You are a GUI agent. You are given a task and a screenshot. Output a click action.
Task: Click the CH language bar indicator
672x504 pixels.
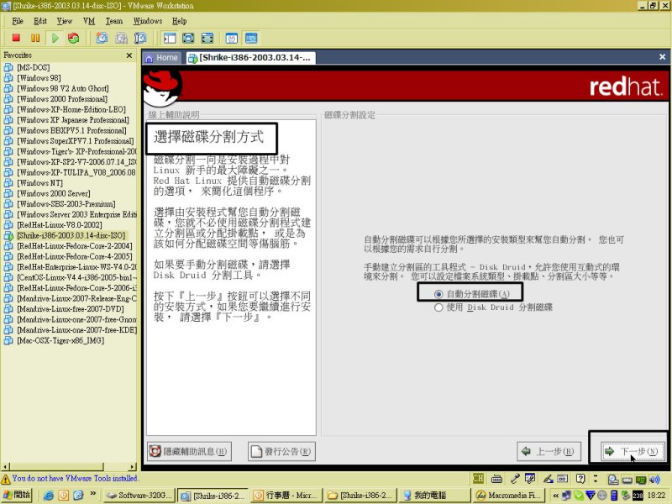tap(478, 479)
